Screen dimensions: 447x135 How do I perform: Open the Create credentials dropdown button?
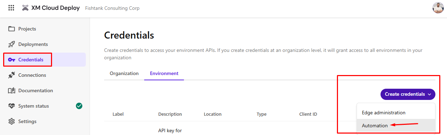(408, 94)
